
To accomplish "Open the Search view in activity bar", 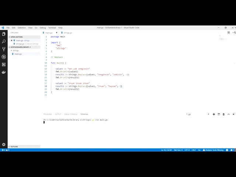I will pos(4,41).
